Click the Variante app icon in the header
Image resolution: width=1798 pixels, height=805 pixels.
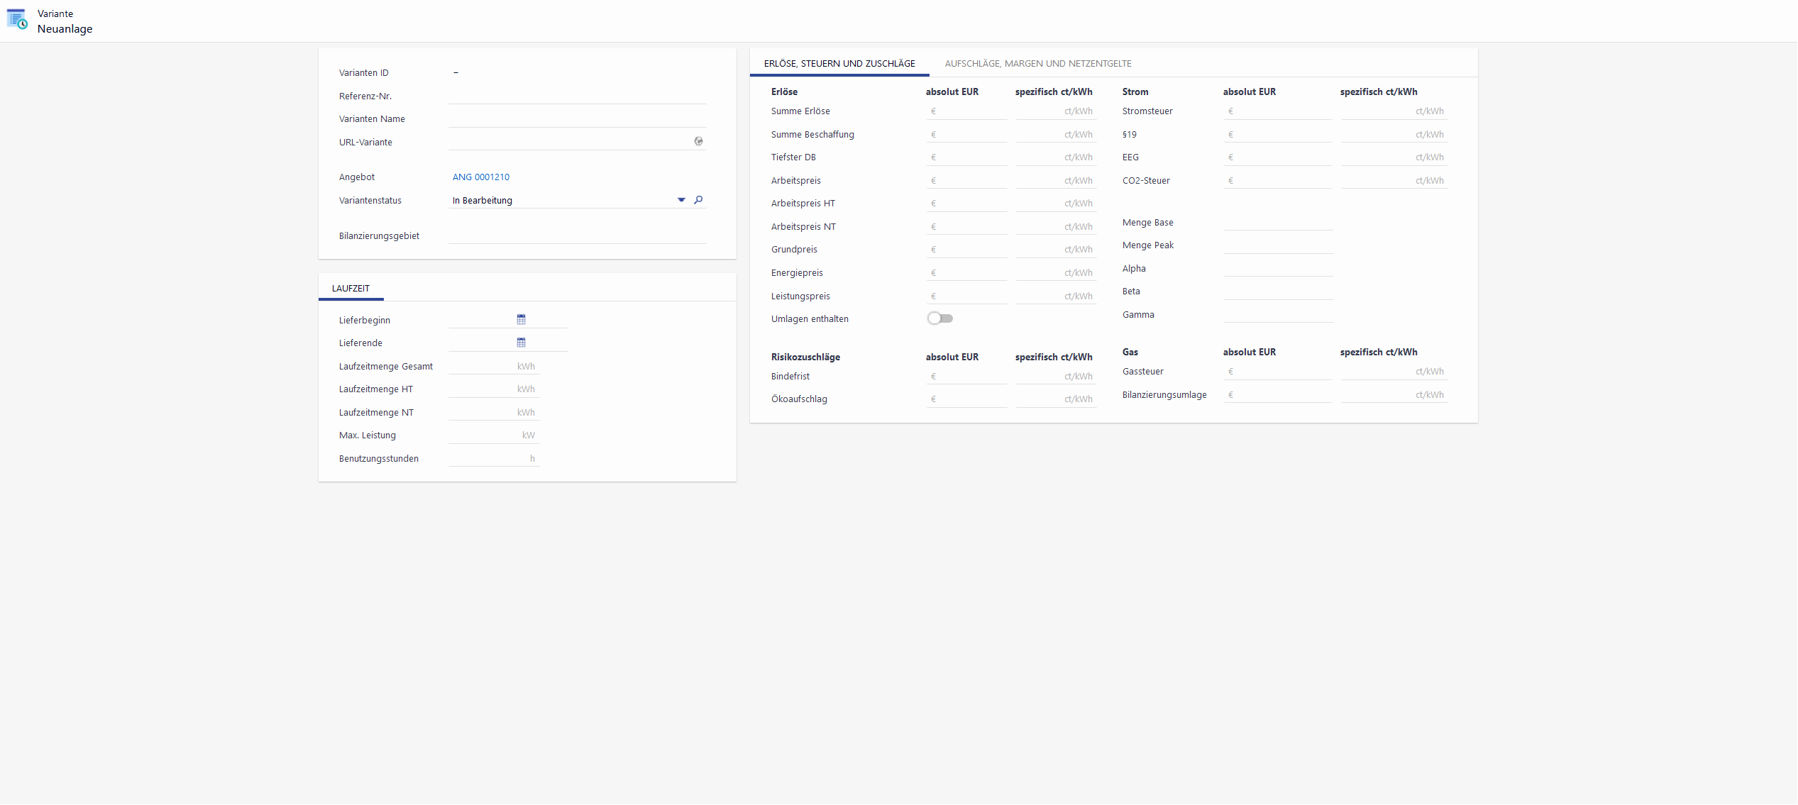point(17,20)
